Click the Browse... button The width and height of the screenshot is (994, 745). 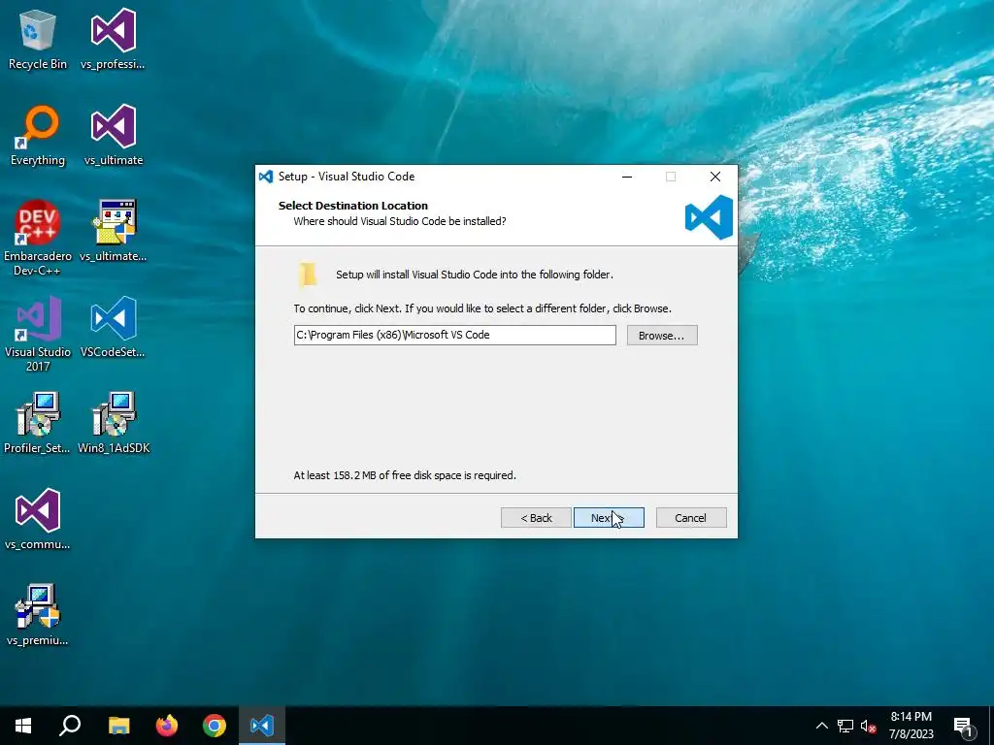[662, 336]
